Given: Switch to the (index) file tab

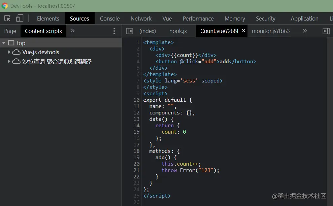Looking at the screenshot, I should pyautogui.click(x=147, y=31).
